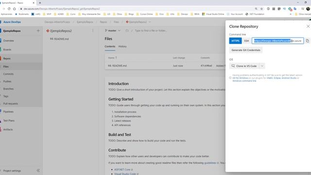
Task: Open the AZ400 bookmark folder
Action: 59,14
